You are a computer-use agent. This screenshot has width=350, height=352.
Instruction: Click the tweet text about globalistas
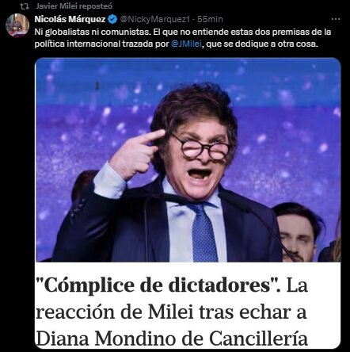pos(183,38)
